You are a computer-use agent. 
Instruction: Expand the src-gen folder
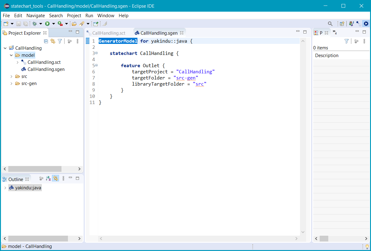click(x=11, y=83)
